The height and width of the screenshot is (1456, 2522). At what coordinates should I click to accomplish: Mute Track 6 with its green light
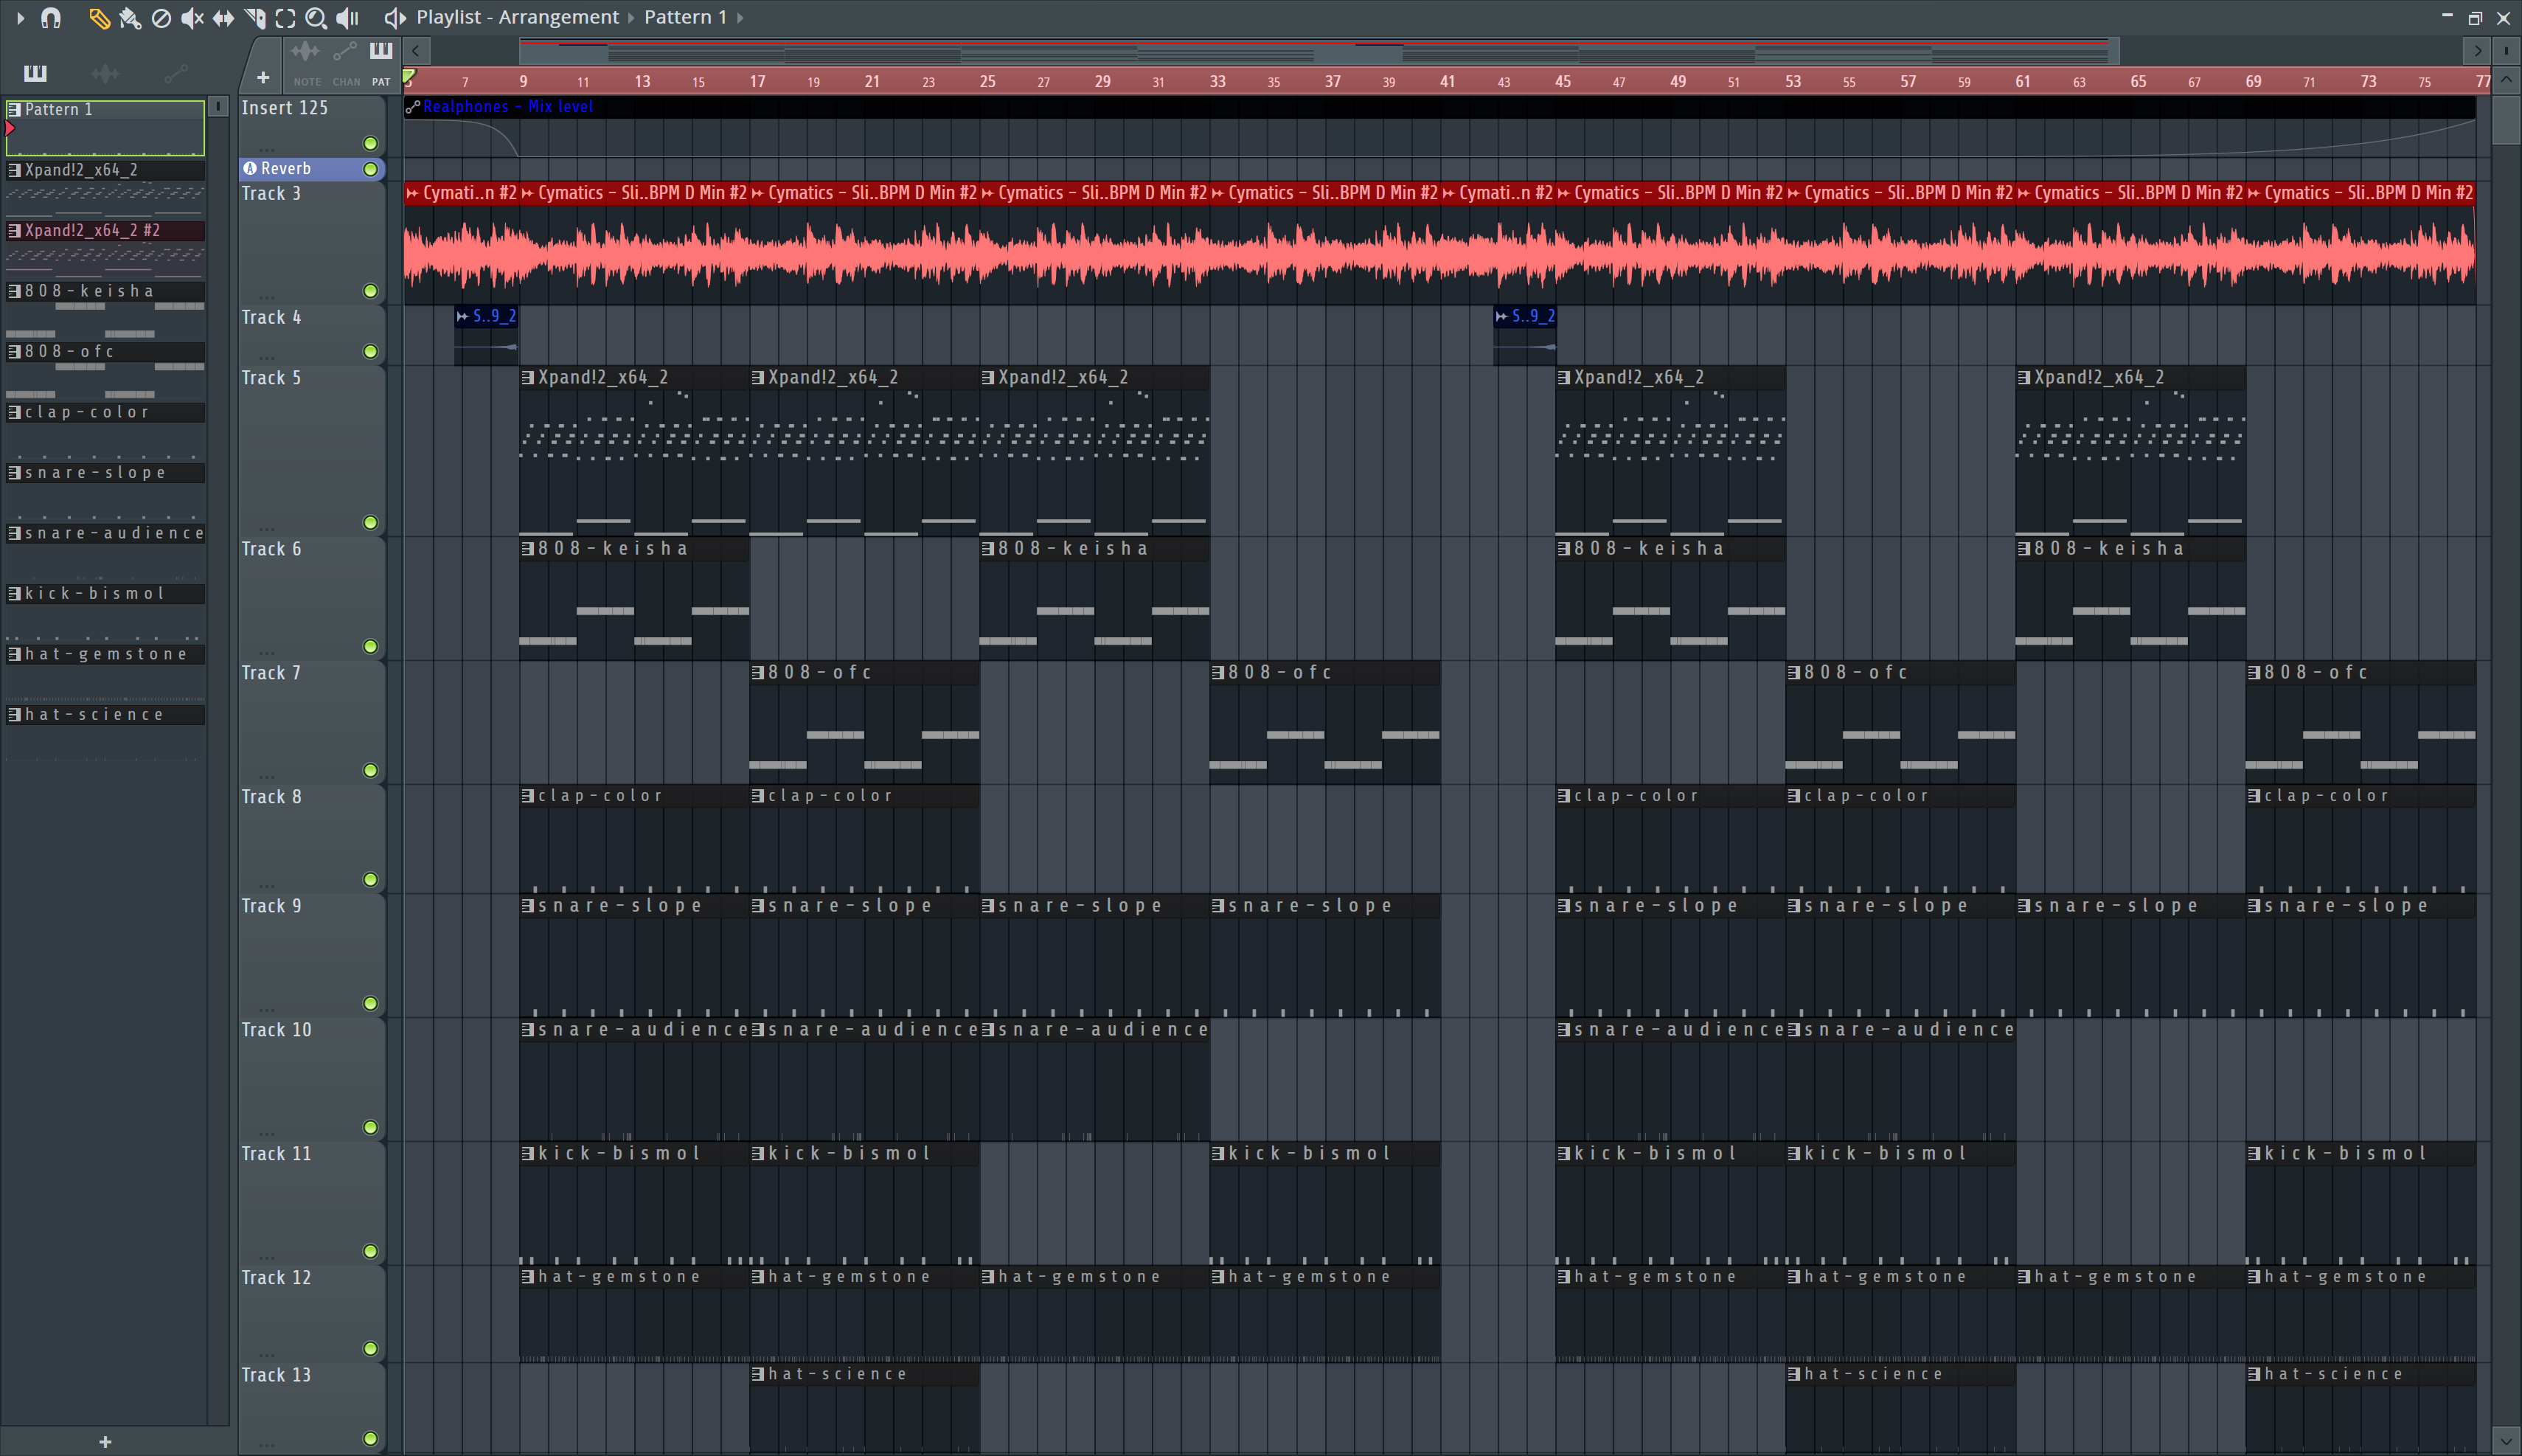coord(370,646)
